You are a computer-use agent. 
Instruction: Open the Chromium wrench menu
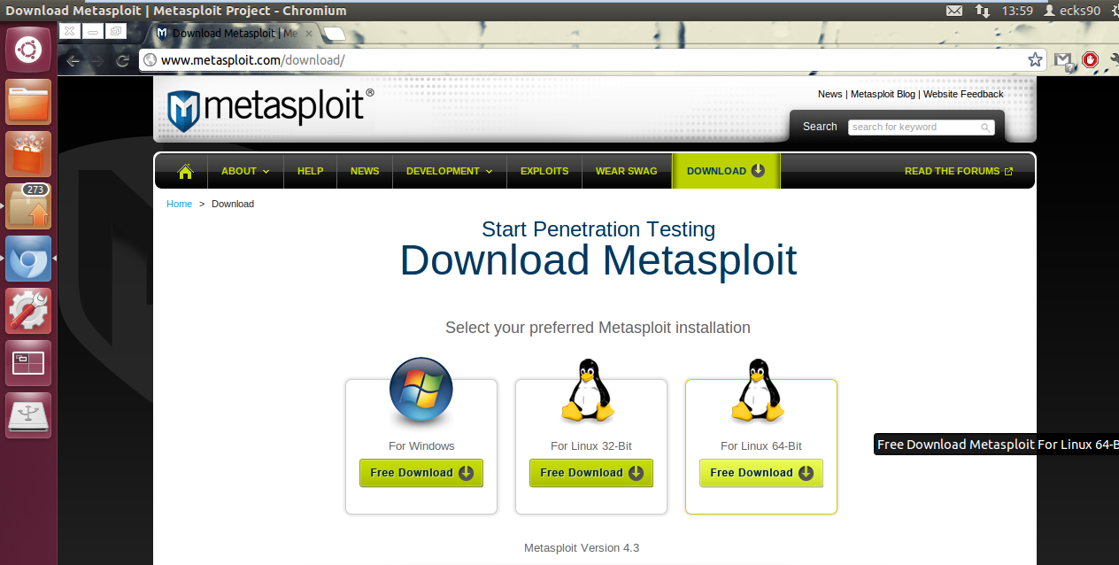click(x=1114, y=60)
